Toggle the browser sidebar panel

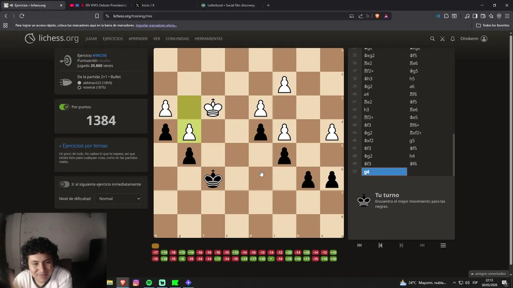pos(475,16)
